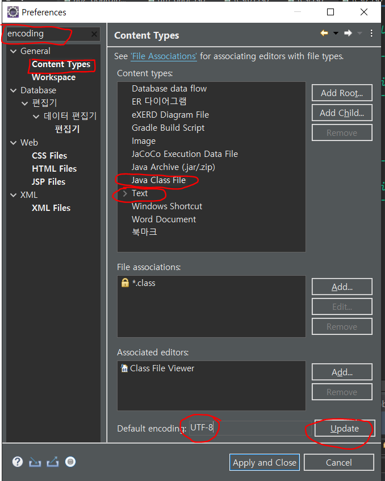Open CSS Files preferences

point(49,156)
